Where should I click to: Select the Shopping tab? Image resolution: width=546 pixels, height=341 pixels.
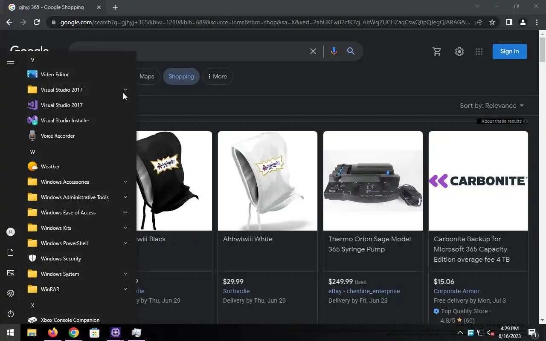(x=181, y=76)
